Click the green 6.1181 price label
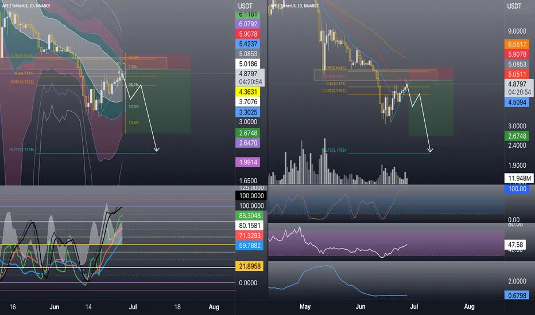The image size is (535, 315). pyautogui.click(x=248, y=15)
